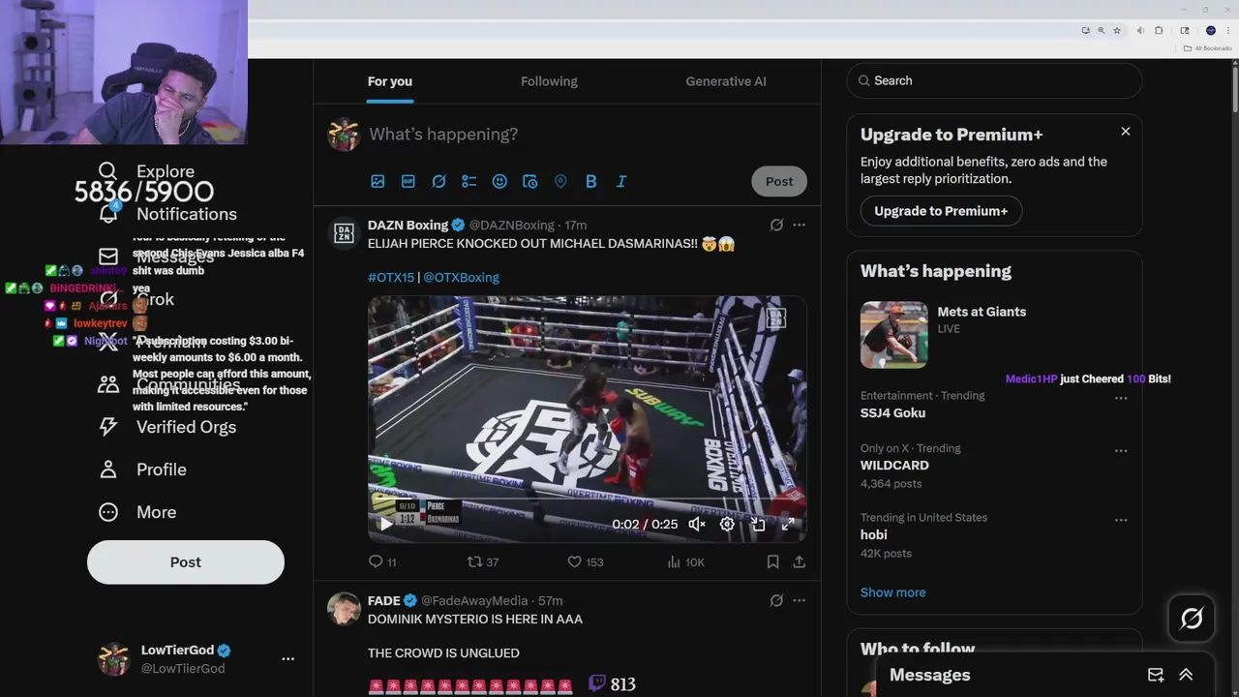
Task: Expand the Messages drawer
Action: [x=1186, y=675]
